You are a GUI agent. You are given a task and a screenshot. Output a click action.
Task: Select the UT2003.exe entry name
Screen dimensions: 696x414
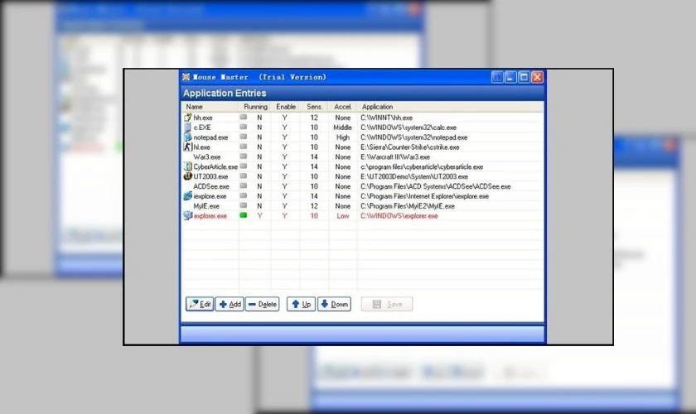click(210, 176)
